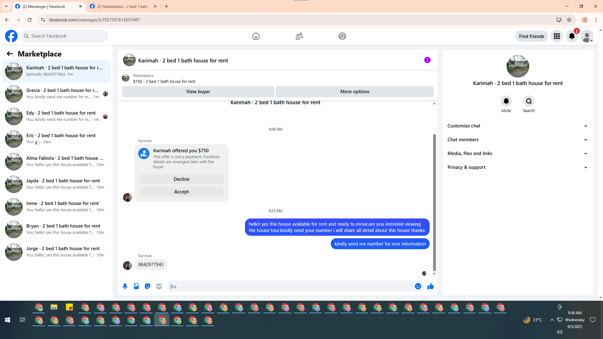Open the Chrome three-dot menu

pyautogui.click(x=596, y=20)
